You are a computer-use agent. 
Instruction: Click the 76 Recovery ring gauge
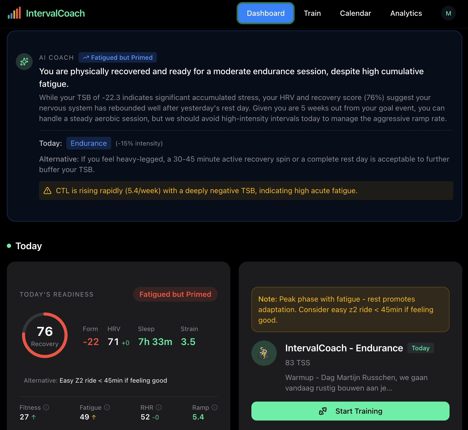(45, 335)
